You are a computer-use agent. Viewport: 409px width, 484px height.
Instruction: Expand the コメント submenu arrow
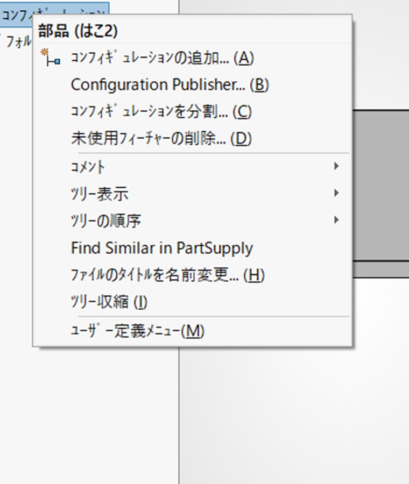pos(336,166)
